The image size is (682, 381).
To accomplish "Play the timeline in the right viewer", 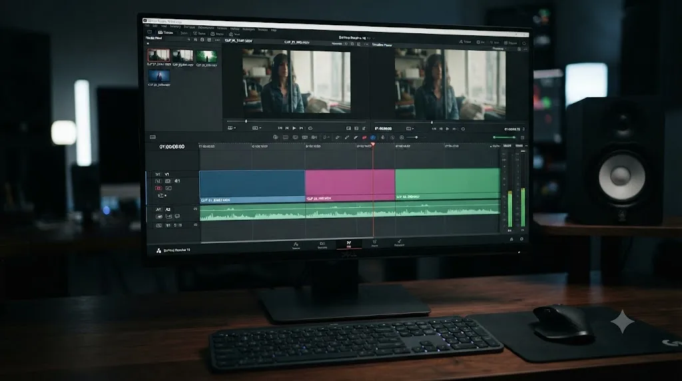I will pyautogui.click(x=448, y=129).
